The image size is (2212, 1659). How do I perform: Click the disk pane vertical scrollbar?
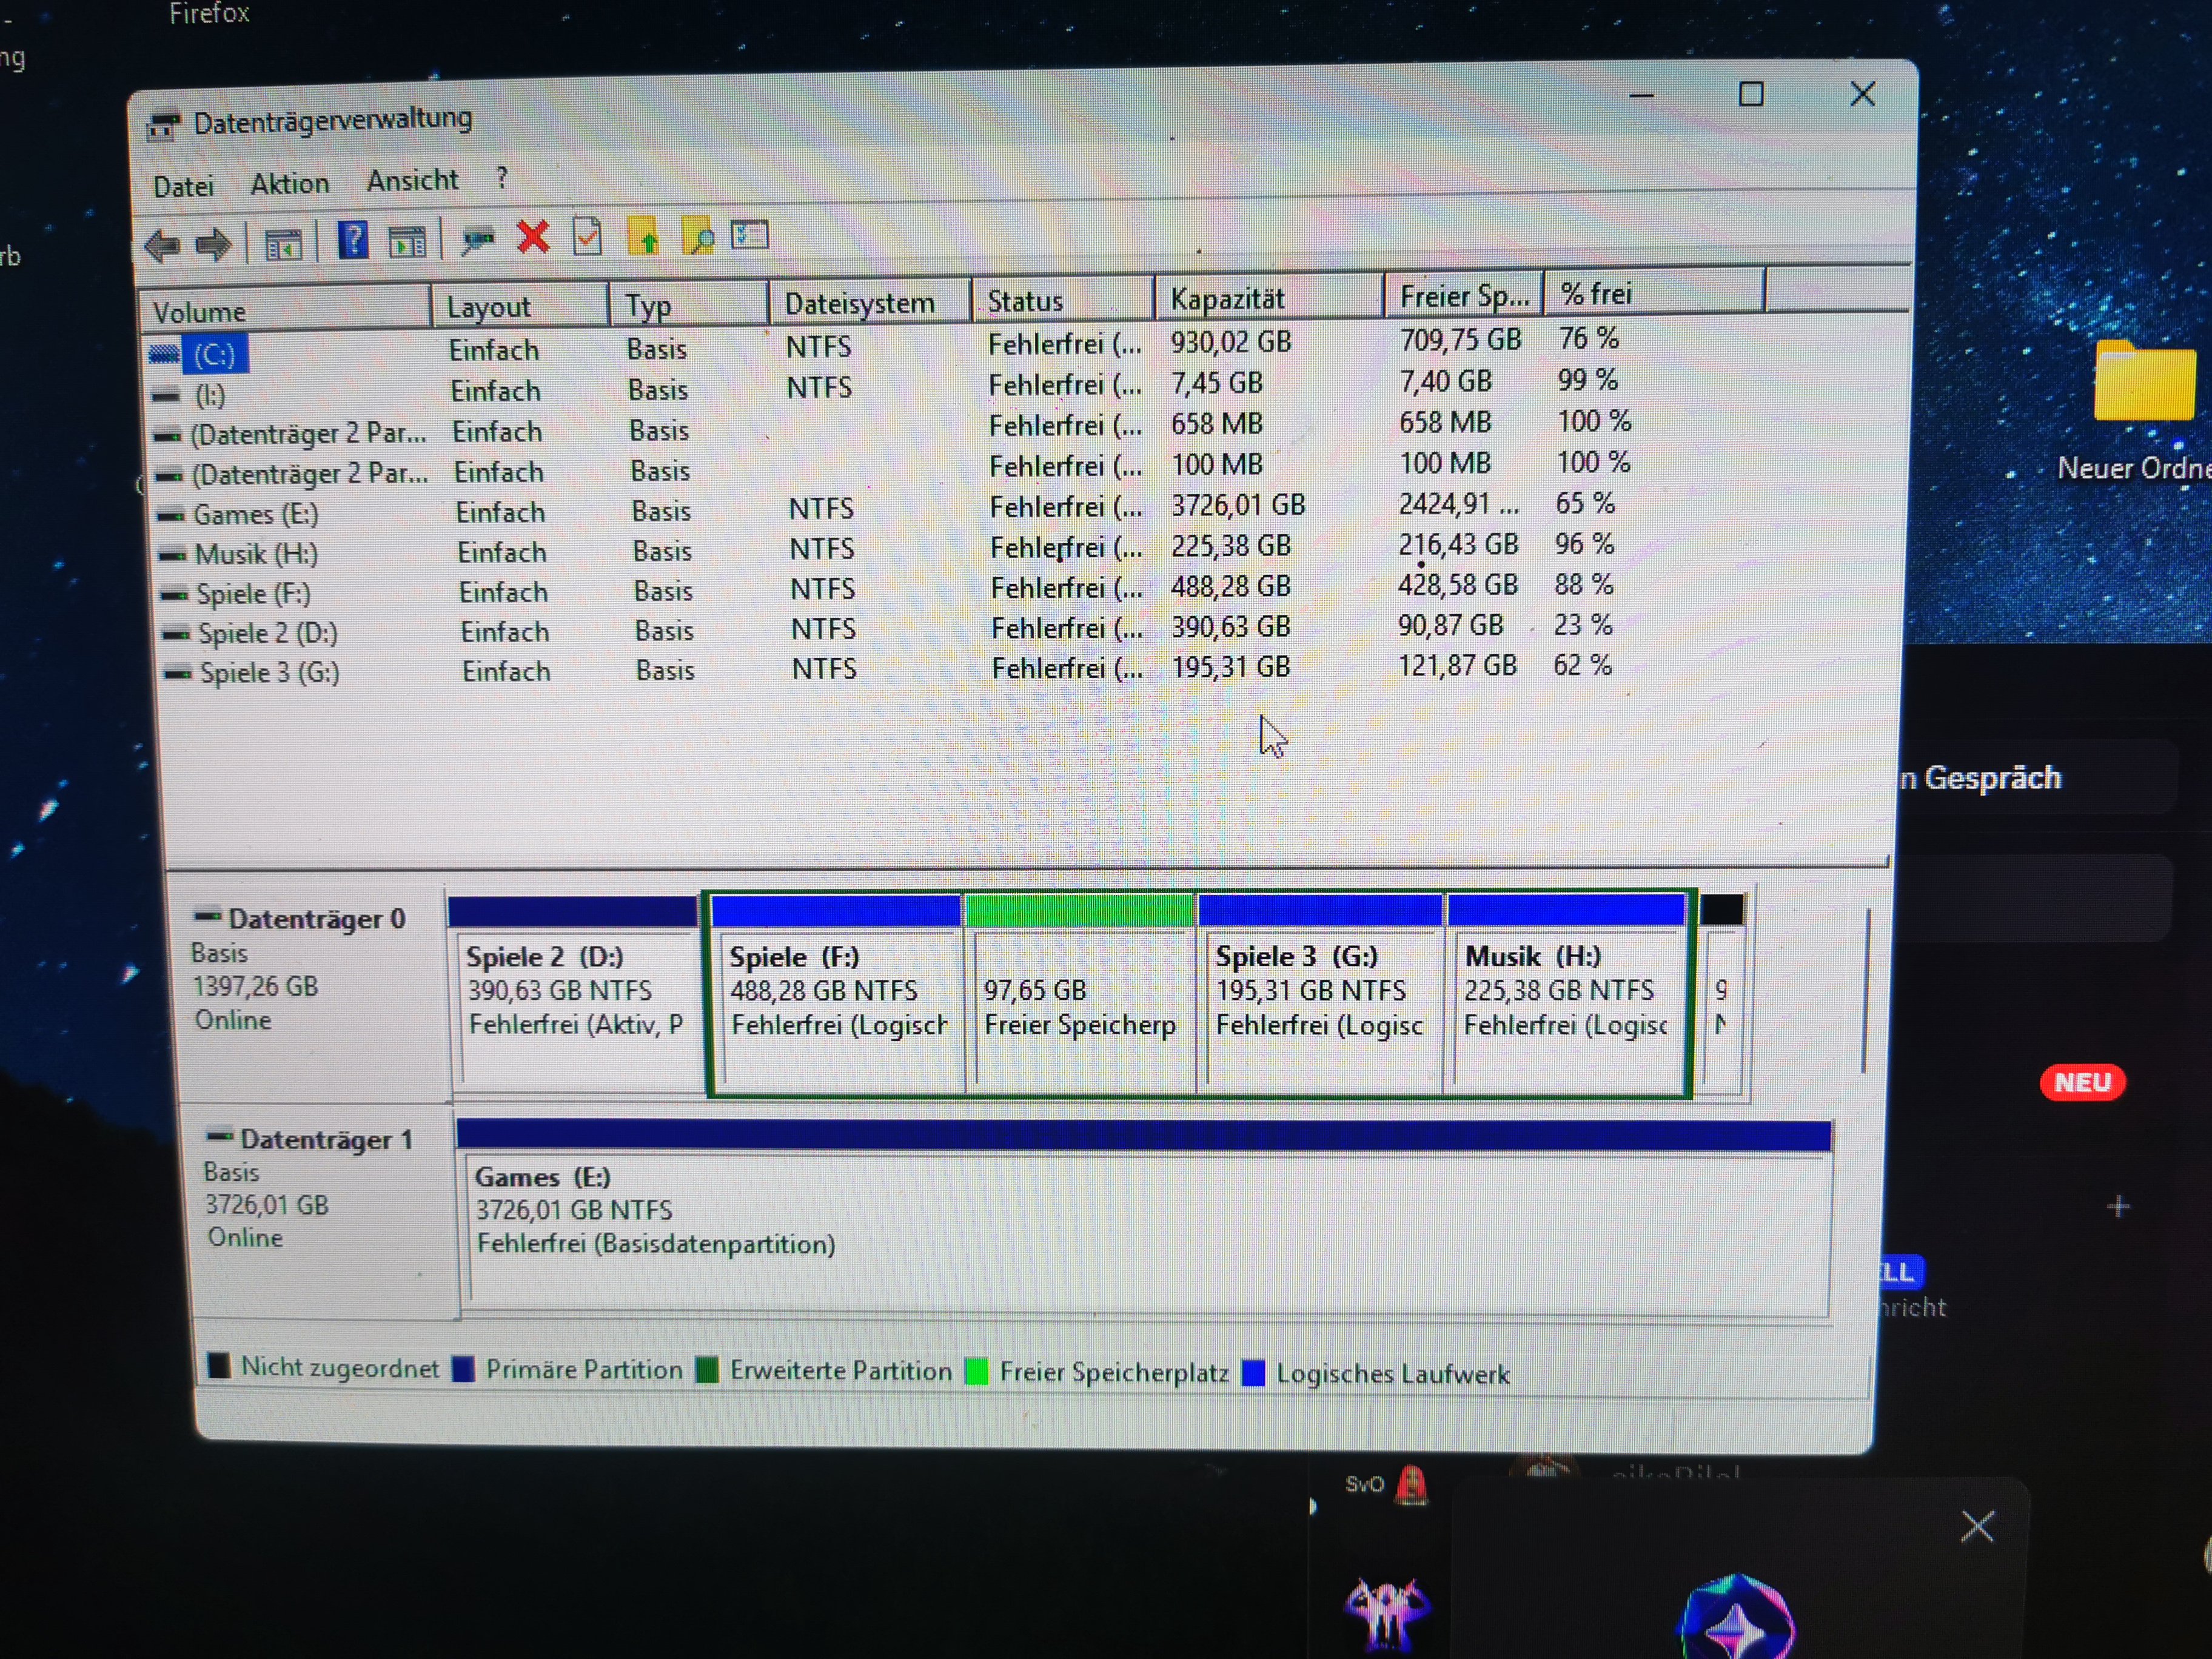pyautogui.click(x=1866, y=990)
